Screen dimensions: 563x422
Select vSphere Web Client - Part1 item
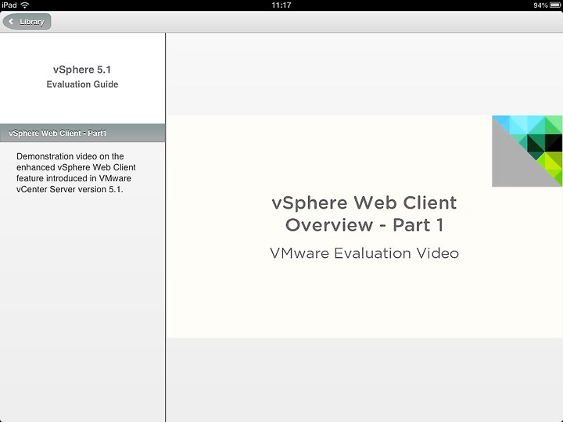(x=83, y=133)
